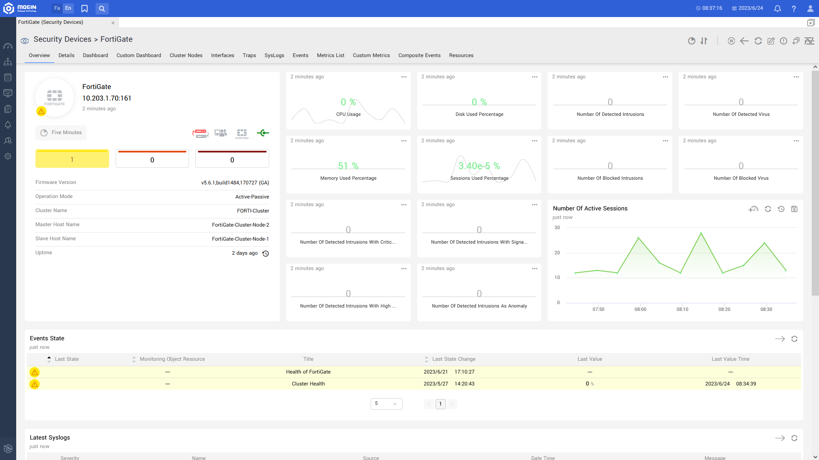
Task: Switch to the Cluster Nodes tab
Action: point(186,56)
